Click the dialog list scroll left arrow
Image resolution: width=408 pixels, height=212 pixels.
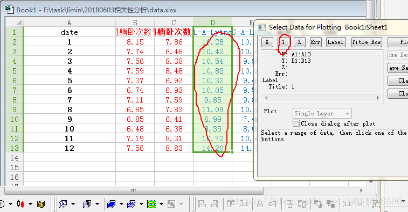[266, 98]
